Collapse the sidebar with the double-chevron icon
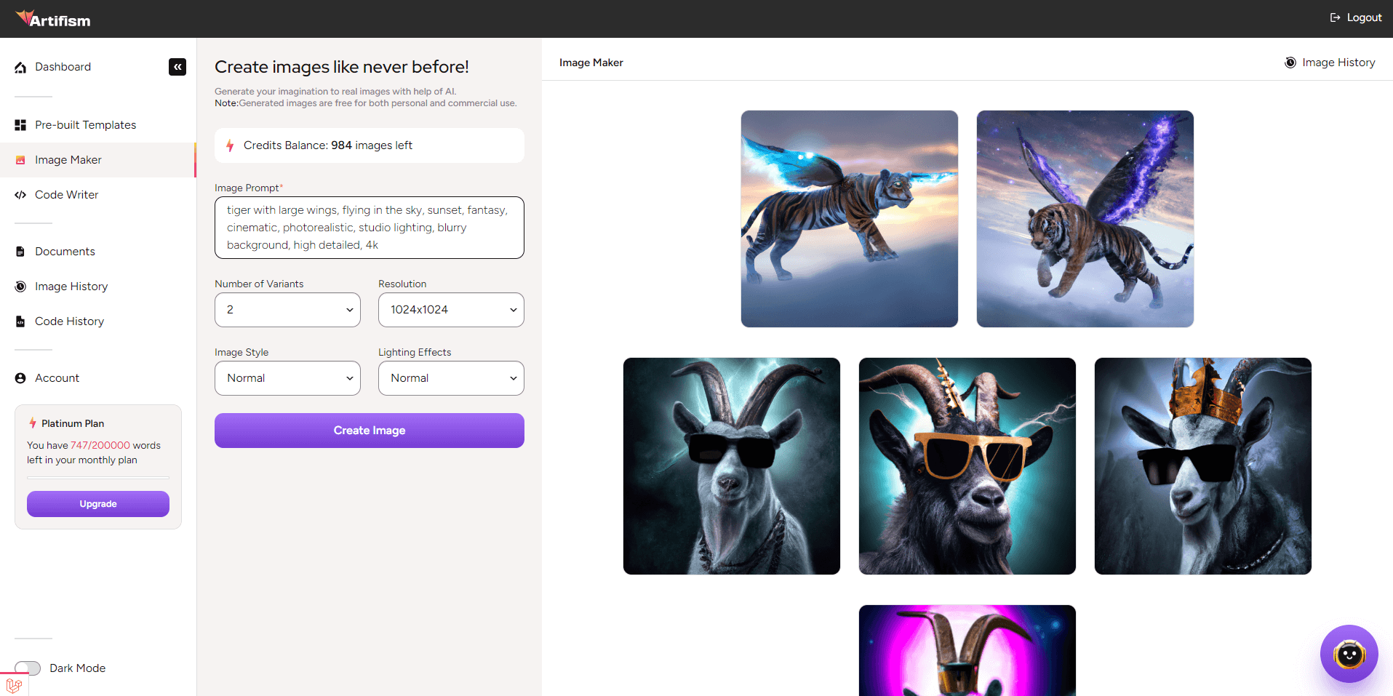The image size is (1393, 696). click(x=177, y=67)
